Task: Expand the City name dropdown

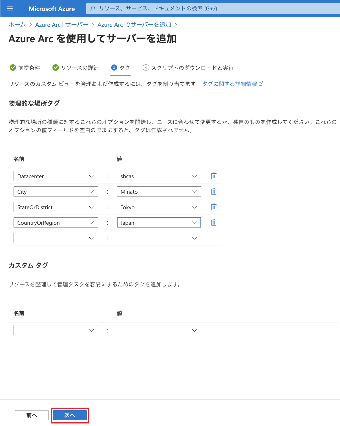Action: tap(56, 191)
